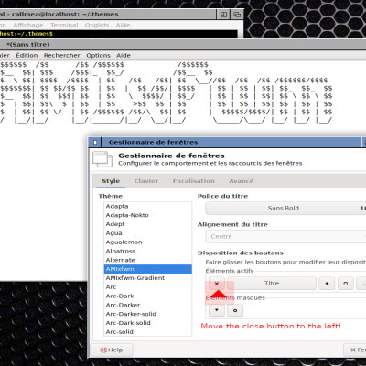This screenshot has width=366, height=366.
Task: Open the Terminal menu in the terminal window
Action: [x=64, y=25]
